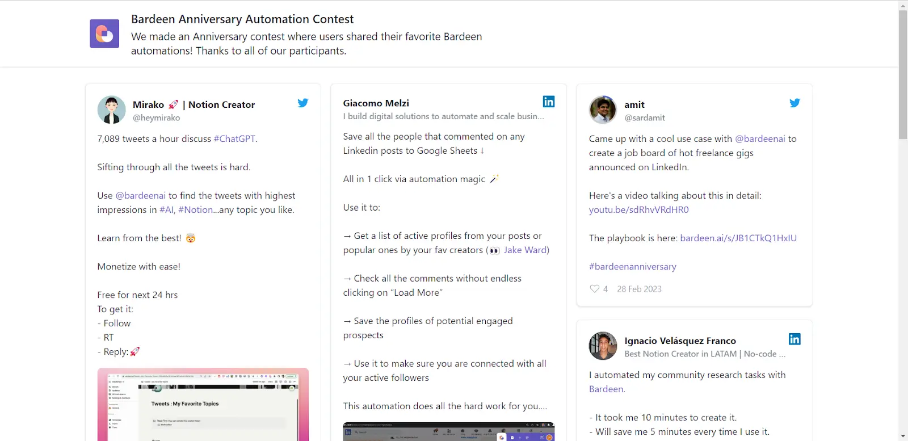Click the @heymirako handle
This screenshot has height=441, width=908.
156,117
